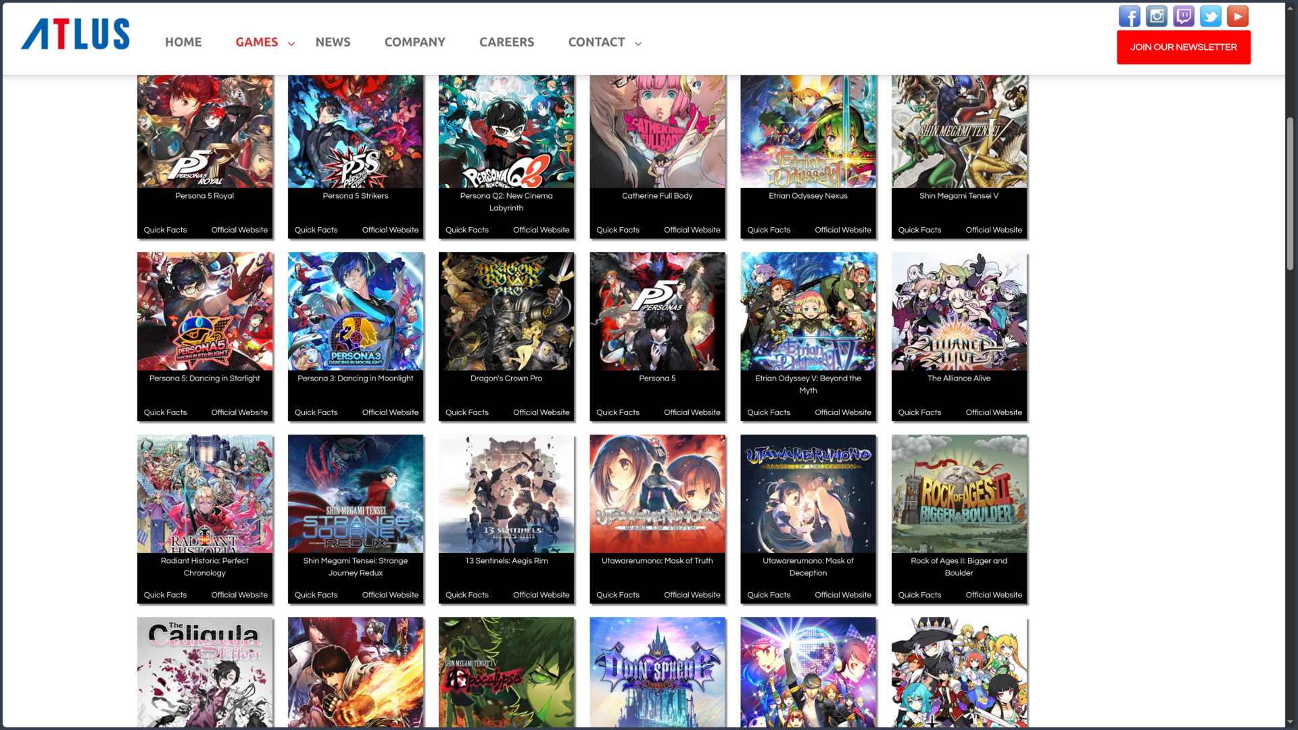
Task: Open the Atlus Facebook page icon
Action: click(1129, 16)
